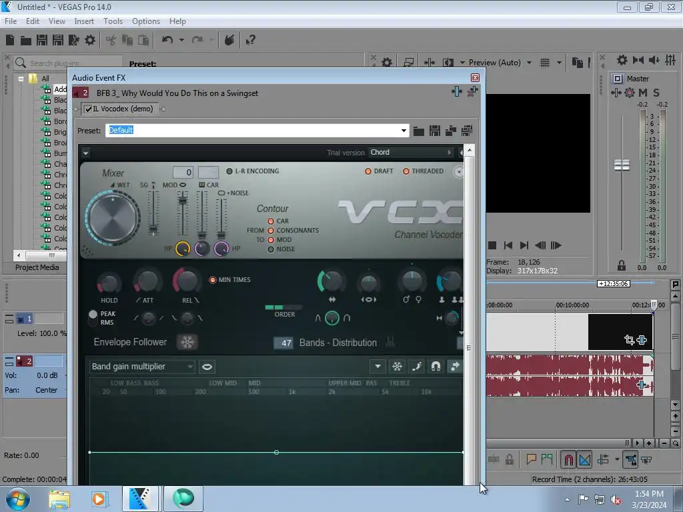Click the 47 Bands number field

click(283, 343)
